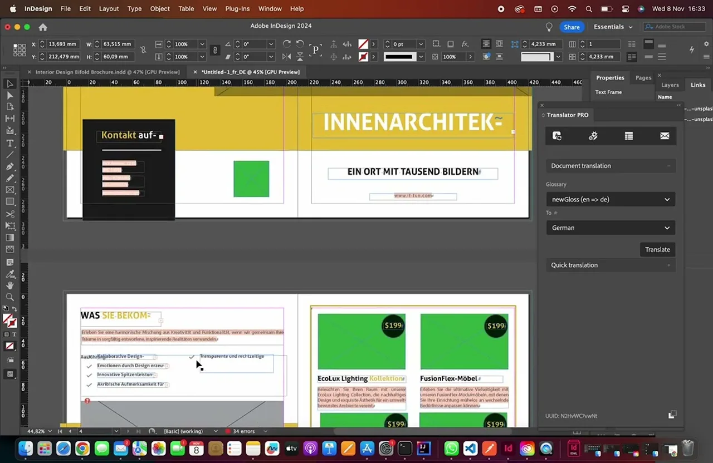Activate the Hand tool
This screenshot has height=463, width=713.
[10, 285]
